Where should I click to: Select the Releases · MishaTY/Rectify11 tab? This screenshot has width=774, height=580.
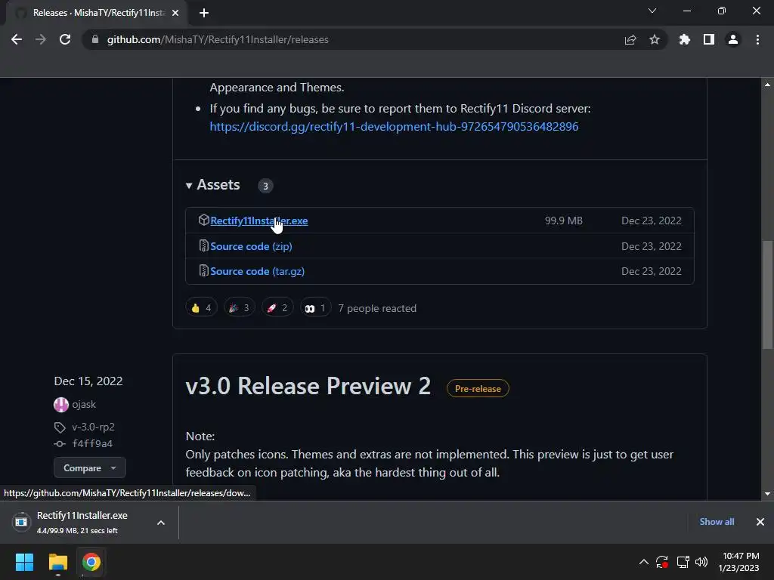click(96, 13)
